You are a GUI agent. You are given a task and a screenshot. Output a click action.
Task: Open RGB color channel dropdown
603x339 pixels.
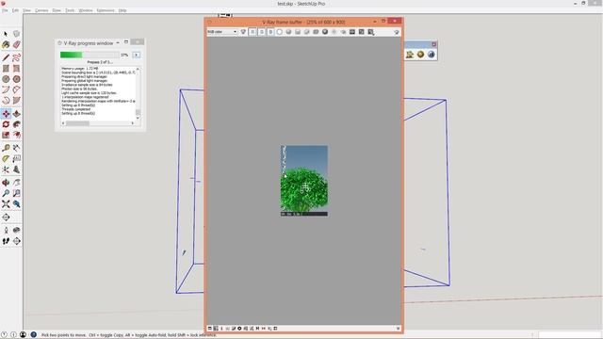point(222,32)
